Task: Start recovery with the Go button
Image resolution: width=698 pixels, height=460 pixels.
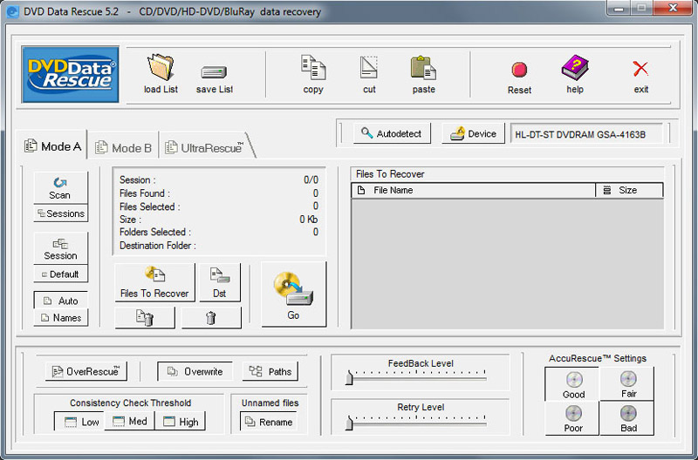Action: pos(293,294)
